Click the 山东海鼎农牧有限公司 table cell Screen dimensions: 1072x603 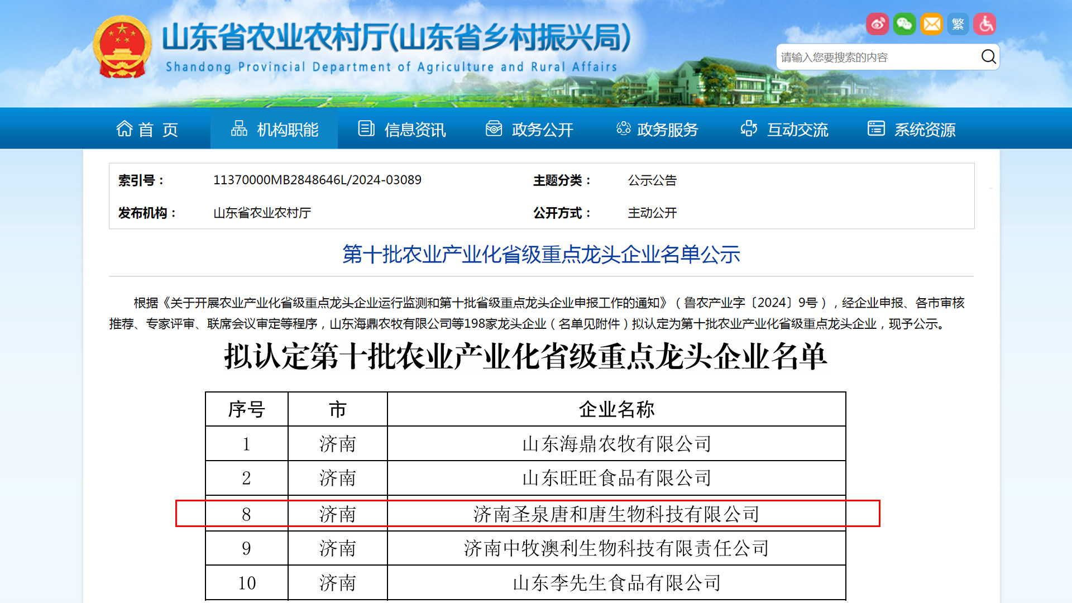pyautogui.click(x=616, y=444)
